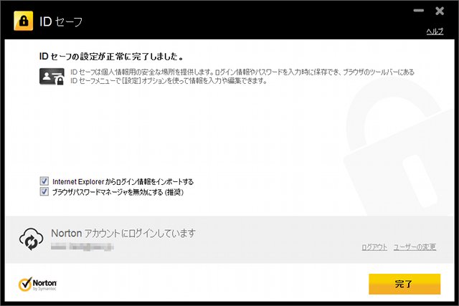459x306 pixels.
Task: Uncheck disable browser password manager checkbox
Action: 44,191
